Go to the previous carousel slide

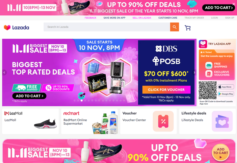pyautogui.click(x=4, y=72)
